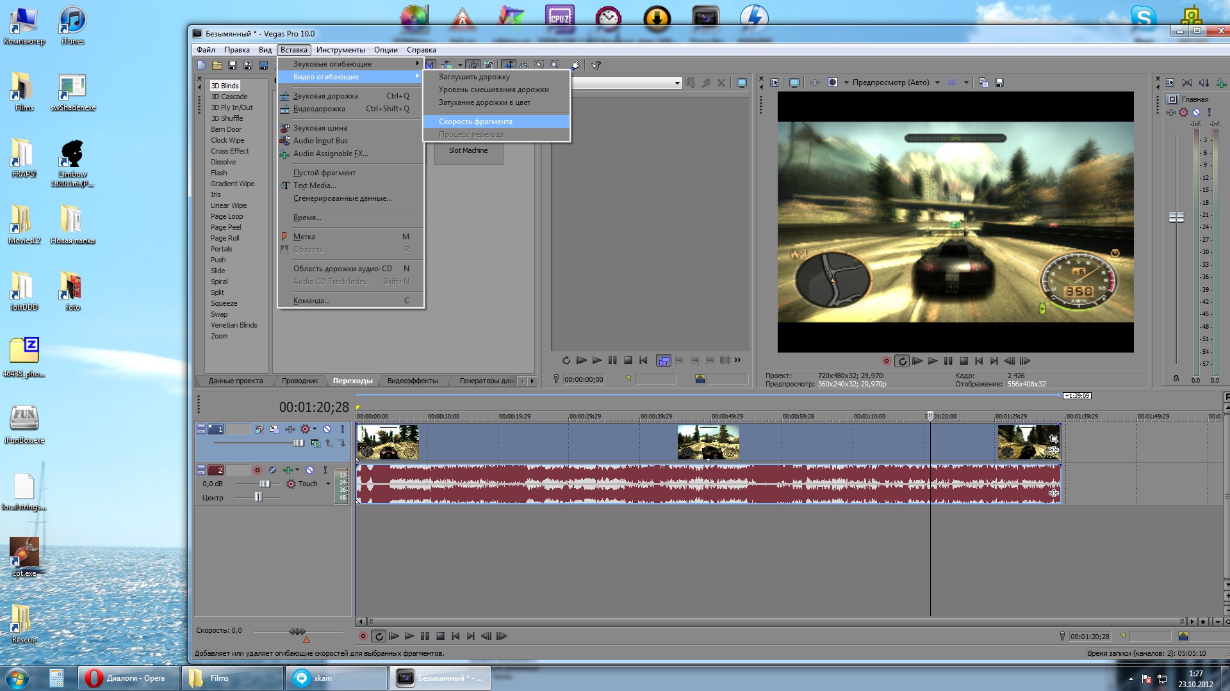Open trimmer media history combo box
The height and width of the screenshot is (691, 1230).
pyautogui.click(x=626, y=83)
